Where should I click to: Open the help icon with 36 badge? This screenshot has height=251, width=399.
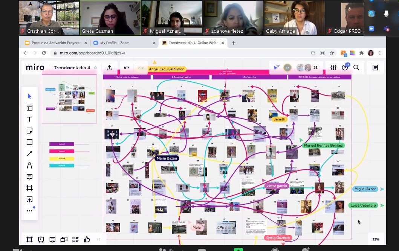(345, 67)
